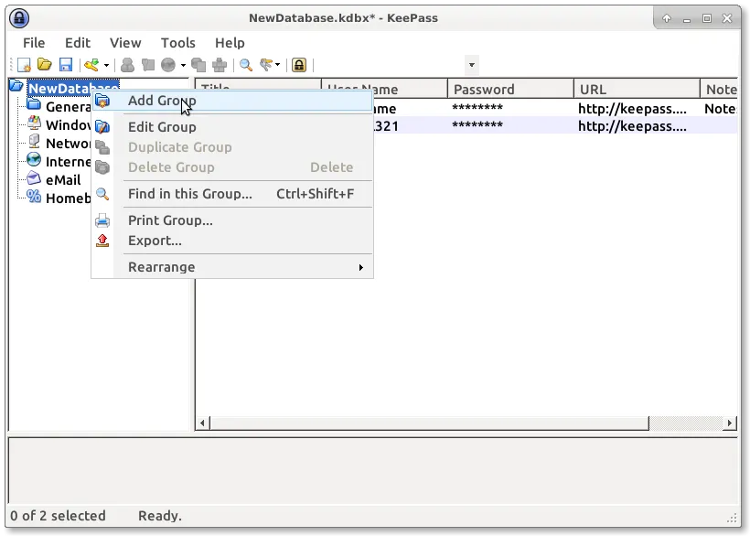
Task: Lock the workspace with the padlock icon
Action: coord(298,65)
